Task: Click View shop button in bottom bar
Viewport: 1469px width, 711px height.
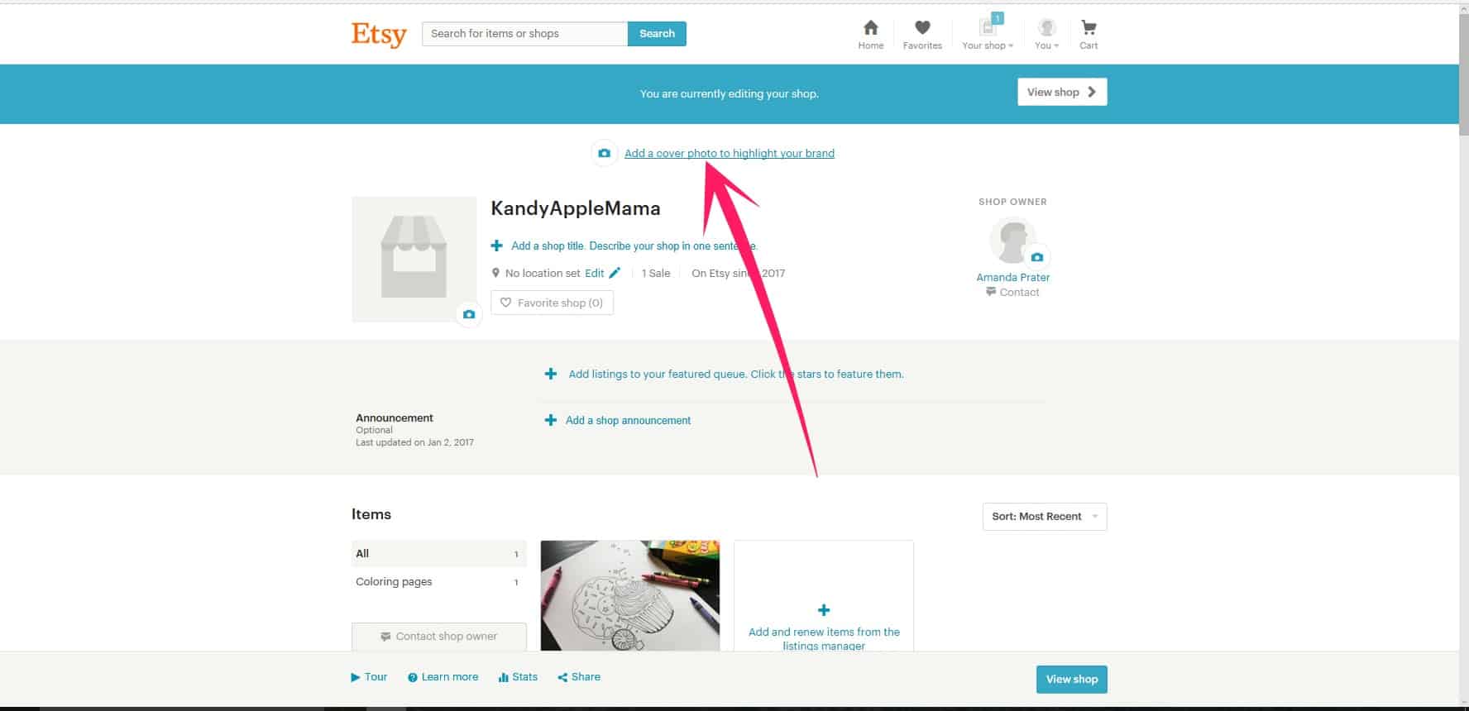Action: (x=1071, y=679)
